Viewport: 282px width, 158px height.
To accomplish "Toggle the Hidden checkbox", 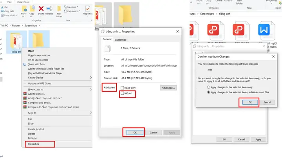I will (x=122, y=93).
